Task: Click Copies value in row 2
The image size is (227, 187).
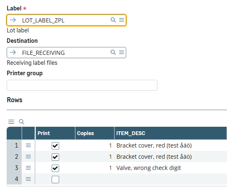Action: point(110,157)
